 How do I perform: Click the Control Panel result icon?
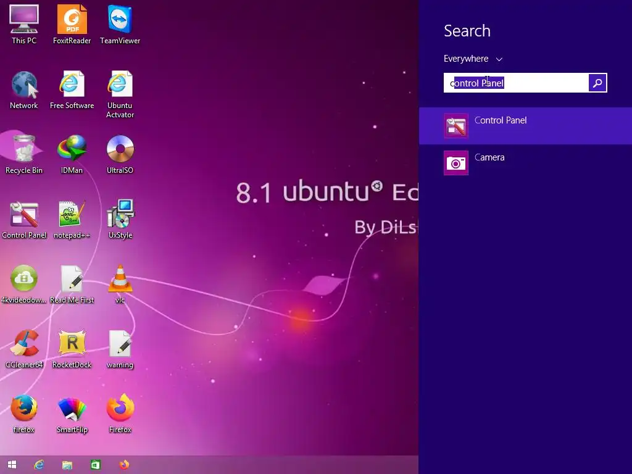coord(456,126)
